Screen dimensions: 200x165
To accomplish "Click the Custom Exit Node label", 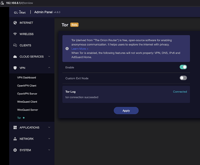I will coord(77,78).
